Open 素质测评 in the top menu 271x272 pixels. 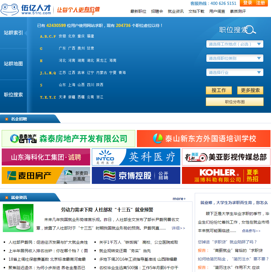(238, 11)
